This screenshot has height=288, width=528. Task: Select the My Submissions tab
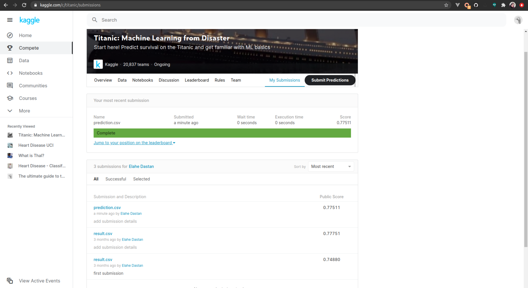(285, 80)
